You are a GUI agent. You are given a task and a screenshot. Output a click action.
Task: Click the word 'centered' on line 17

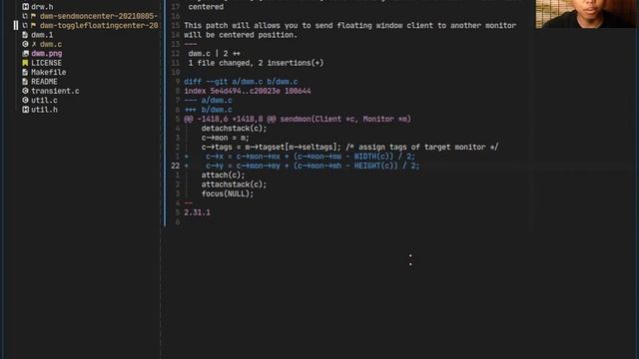pos(206,7)
